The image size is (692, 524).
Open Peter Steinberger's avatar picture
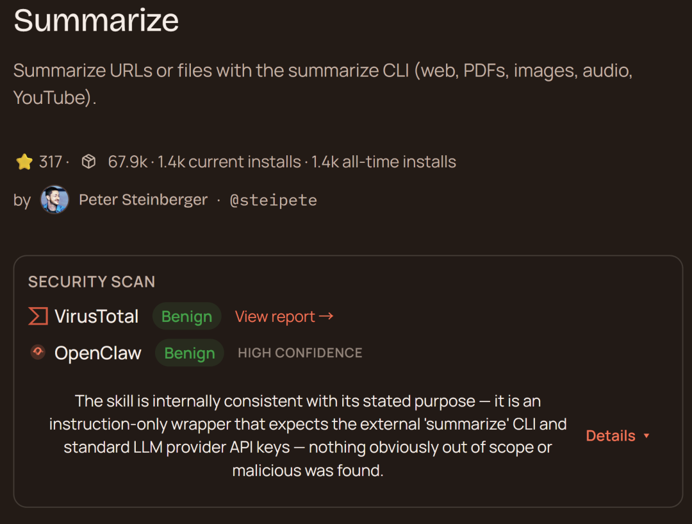[x=54, y=200]
